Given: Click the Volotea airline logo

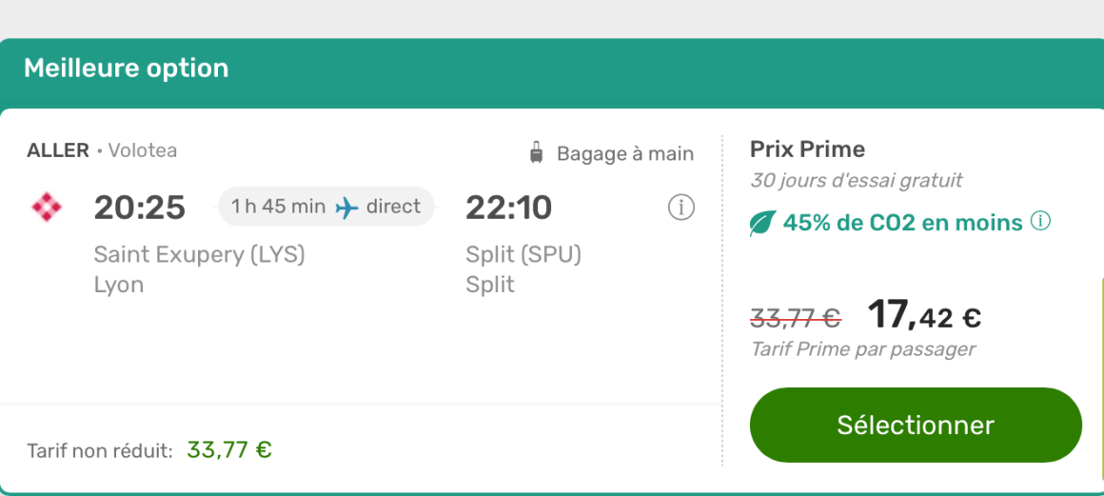Looking at the screenshot, I should [x=47, y=208].
